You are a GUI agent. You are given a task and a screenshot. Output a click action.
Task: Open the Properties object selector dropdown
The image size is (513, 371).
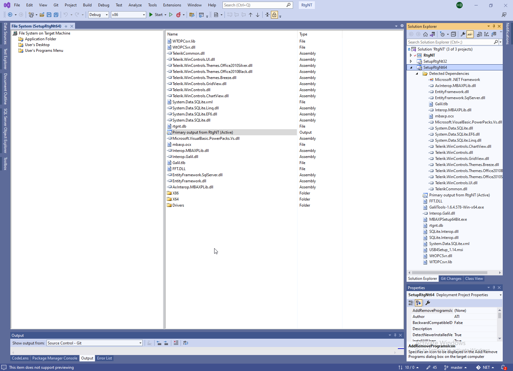(500, 295)
